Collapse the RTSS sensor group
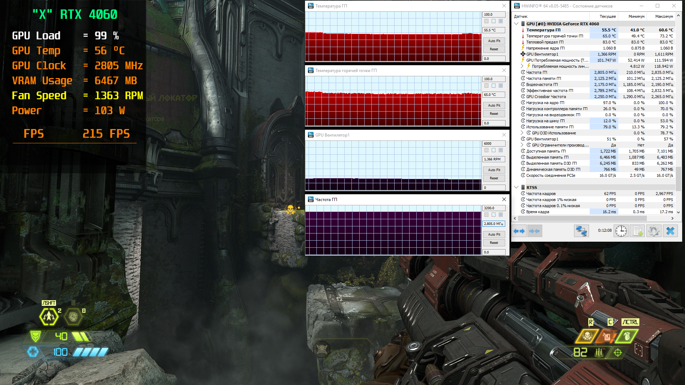This screenshot has width=685, height=385. (x=516, y=188)
